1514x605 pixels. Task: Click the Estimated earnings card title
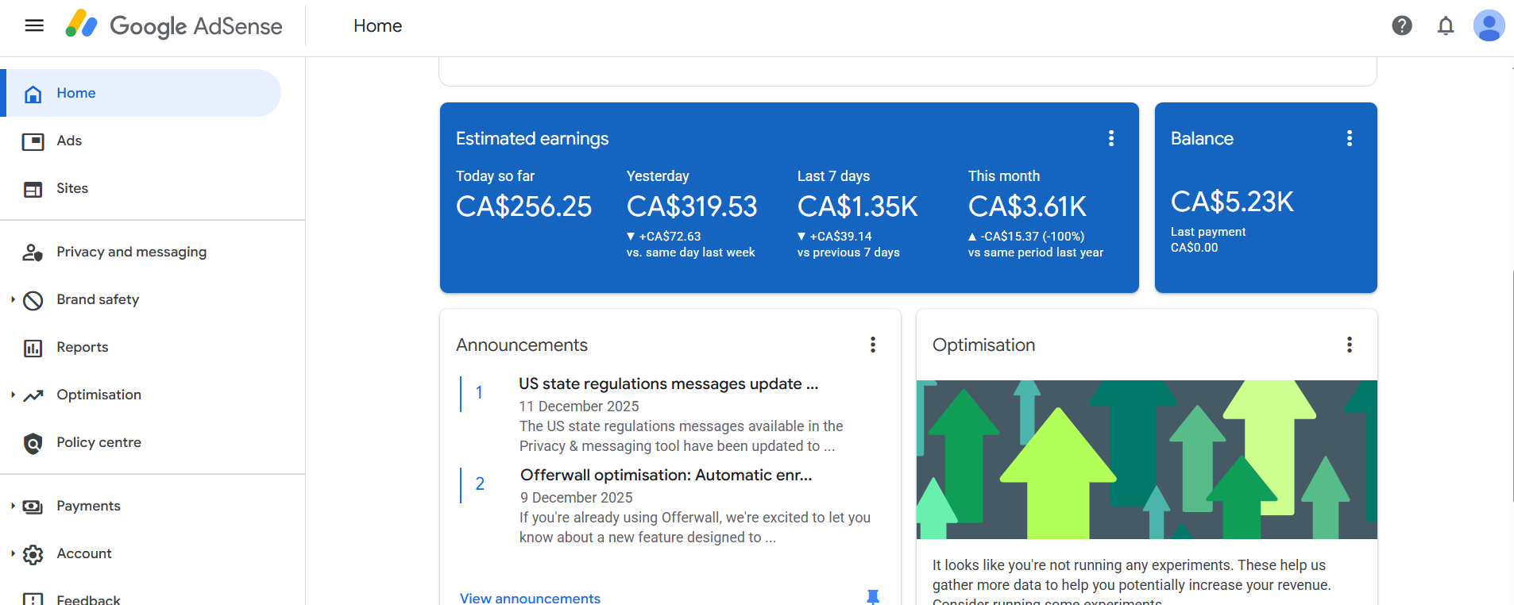532,138
